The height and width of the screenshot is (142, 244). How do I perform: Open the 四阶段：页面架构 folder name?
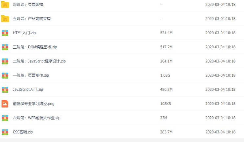click(28, 5)
